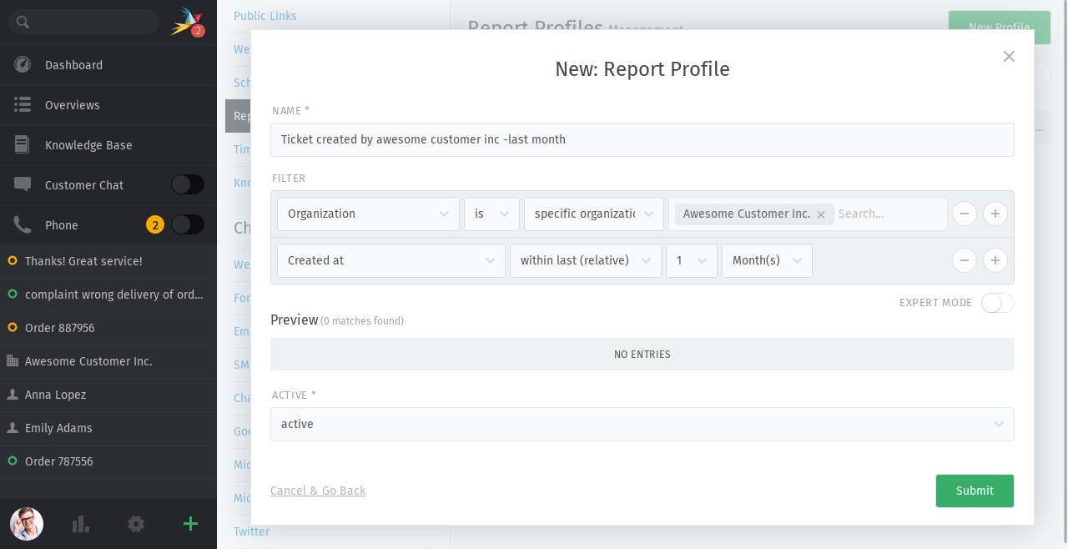Remove the Created at filter row
Viewport: 1068px width, 549px height.
[964, 260]
